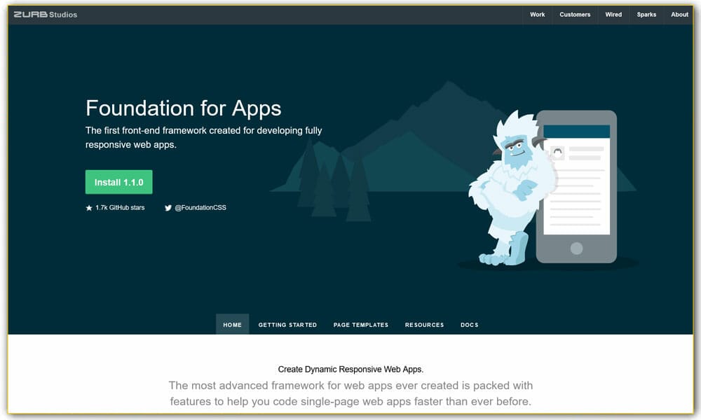The width and height of the screenshot is (701, 420).
Task: Open the Sparks page from the navbar
Action: (646, 14)
